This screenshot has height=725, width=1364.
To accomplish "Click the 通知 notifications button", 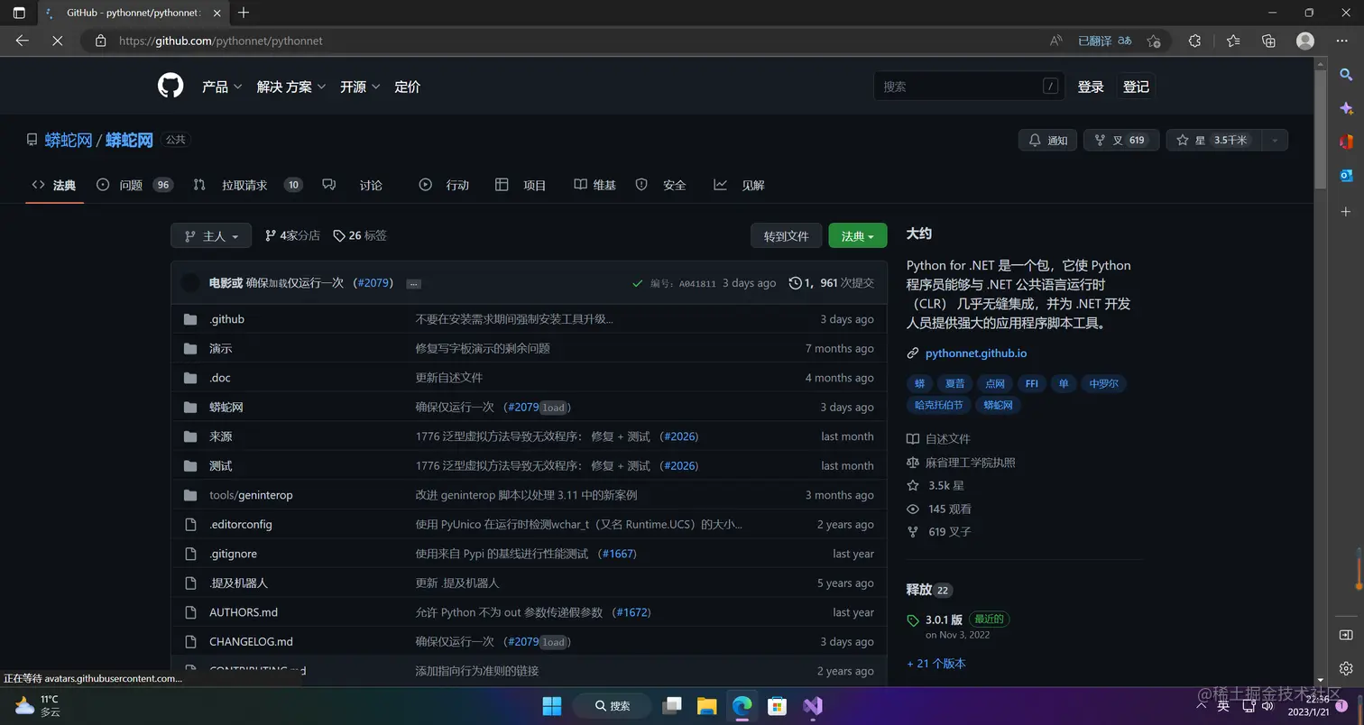I will coord(1047,140).
